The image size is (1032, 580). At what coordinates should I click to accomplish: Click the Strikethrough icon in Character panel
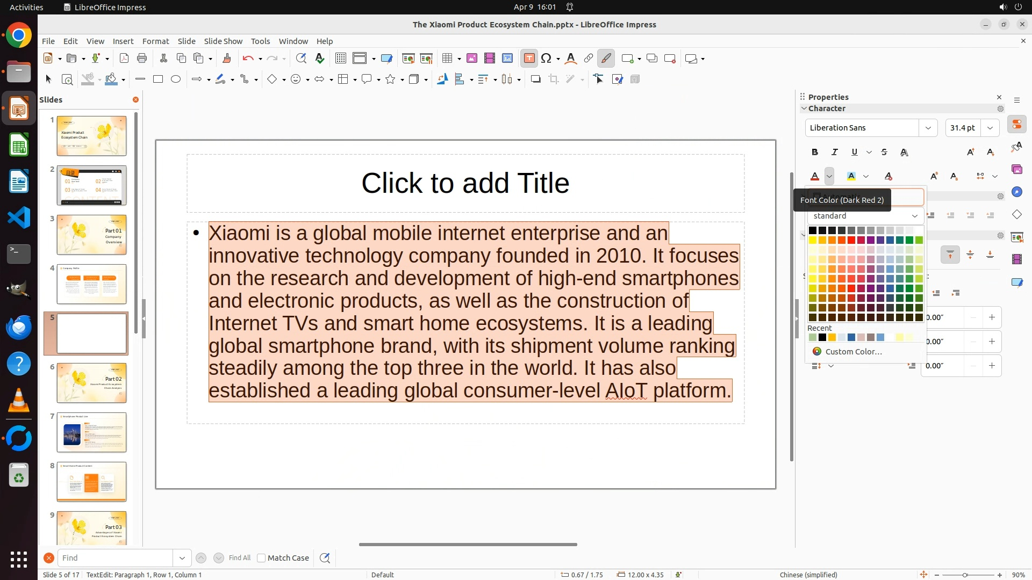(884, 153)
